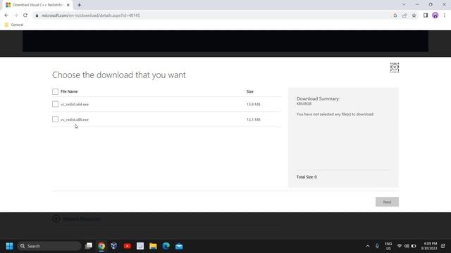Close the download selection dialog
Image resolution: width=451 pixels, height=253 pixels.
[x=395, y=67]
